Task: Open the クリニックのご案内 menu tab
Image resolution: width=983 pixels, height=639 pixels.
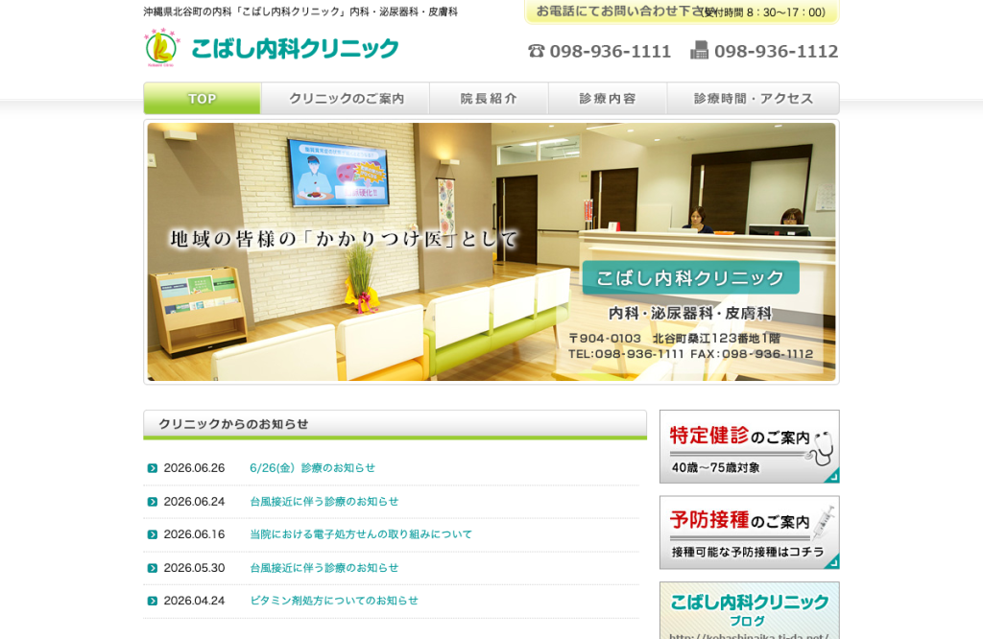Action: [x=346, y=99]
